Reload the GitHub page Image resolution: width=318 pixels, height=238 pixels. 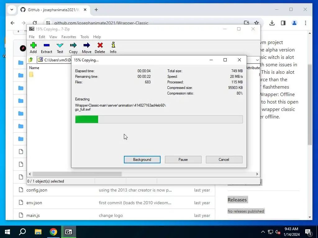click(35, 22)
